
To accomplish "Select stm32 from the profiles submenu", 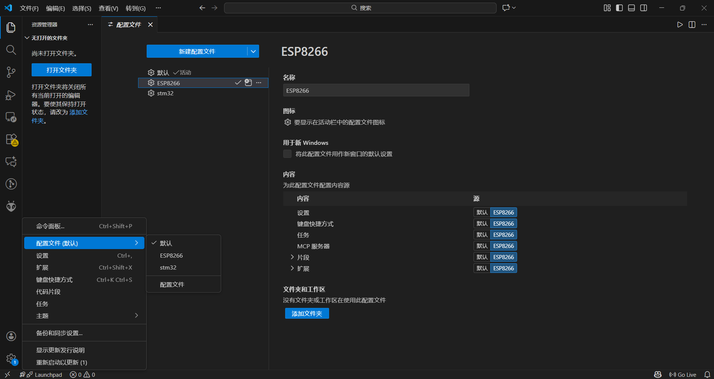I will pyautogui.click(x=168, y=267).
